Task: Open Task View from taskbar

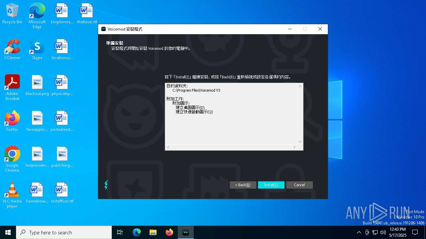Action: 120,232
